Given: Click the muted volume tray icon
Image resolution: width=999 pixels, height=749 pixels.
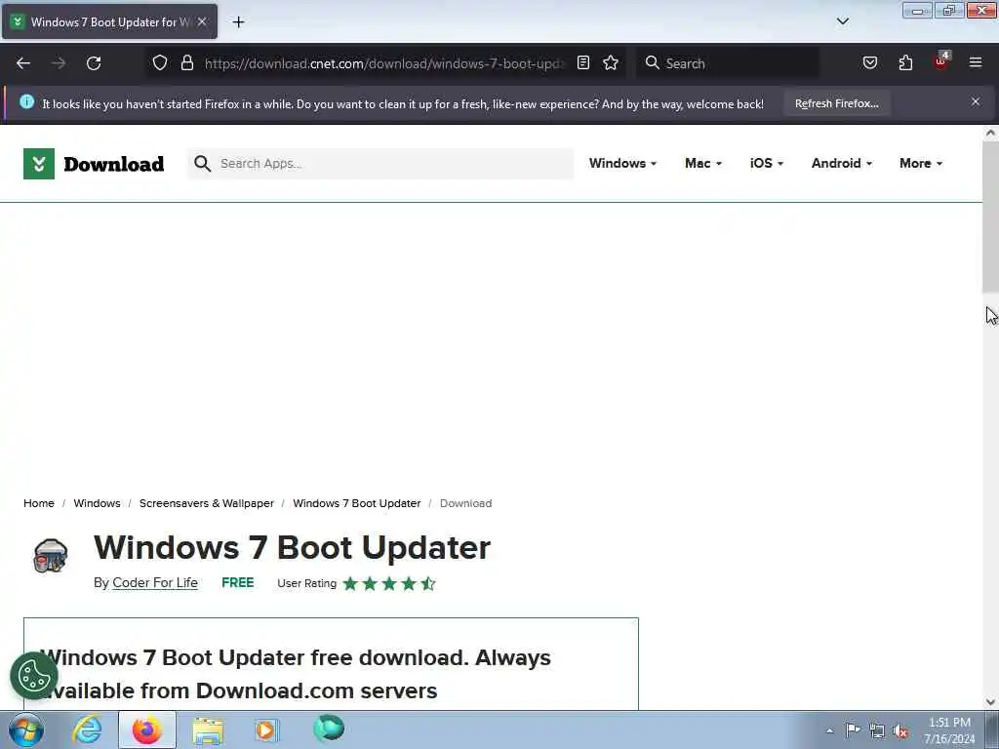Looking at the screenshot, I should coord(900,731).
